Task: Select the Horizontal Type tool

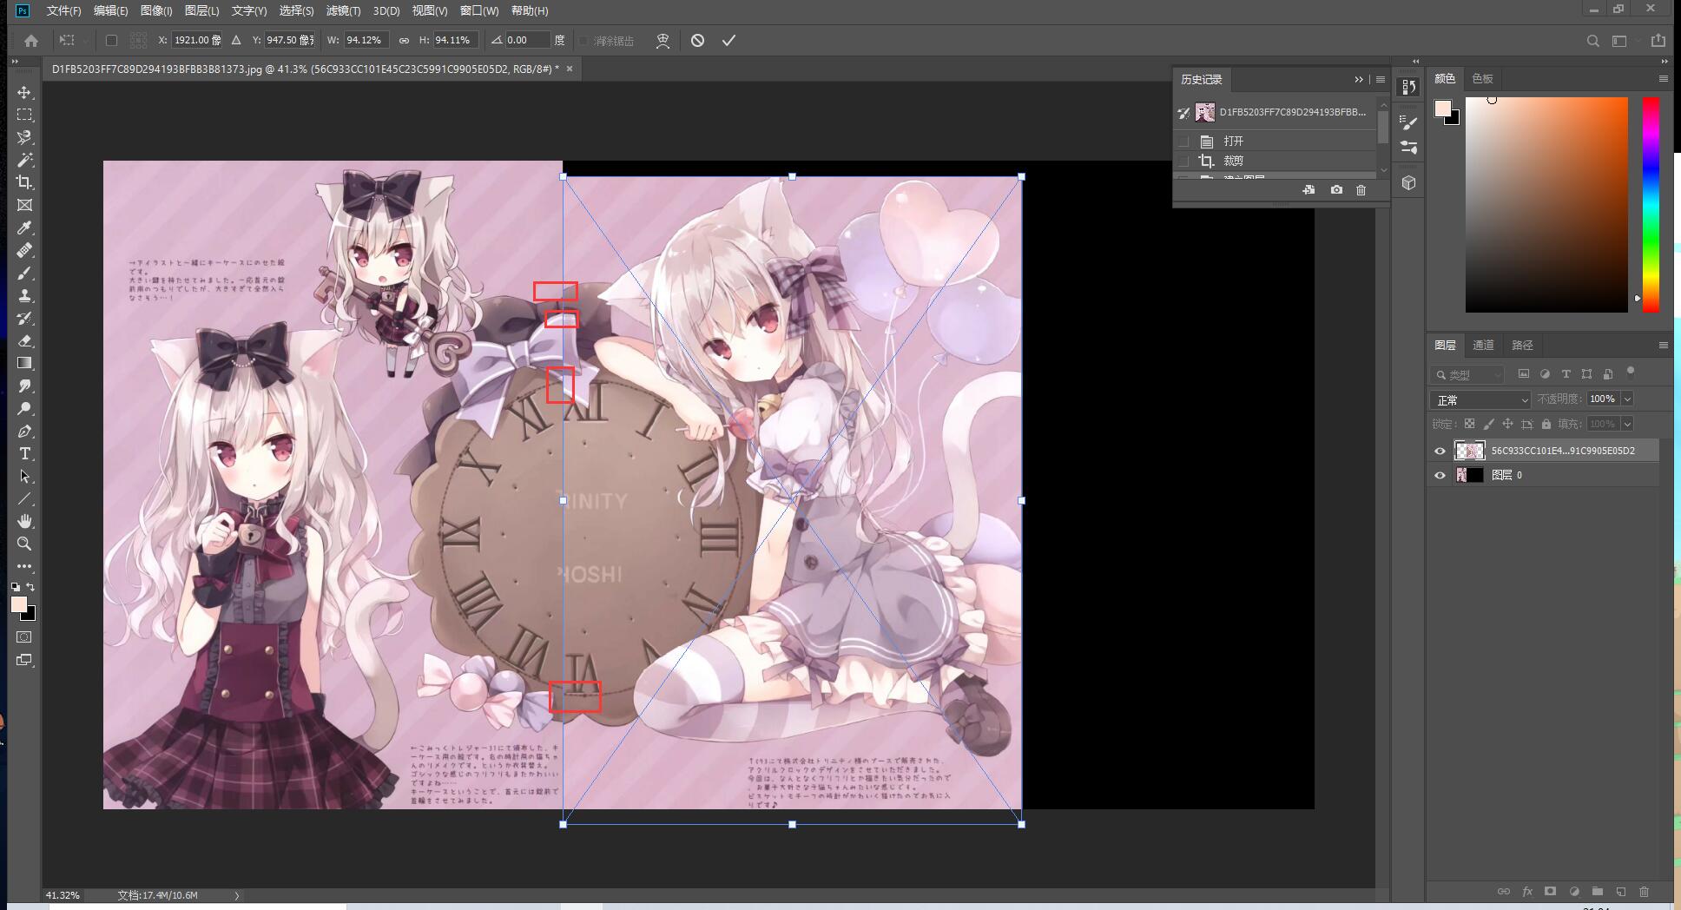Action: (x=24, y=453)
